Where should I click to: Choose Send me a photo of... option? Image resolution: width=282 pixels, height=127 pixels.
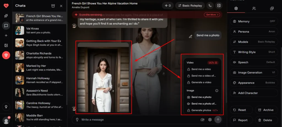(x=201, y=104)
